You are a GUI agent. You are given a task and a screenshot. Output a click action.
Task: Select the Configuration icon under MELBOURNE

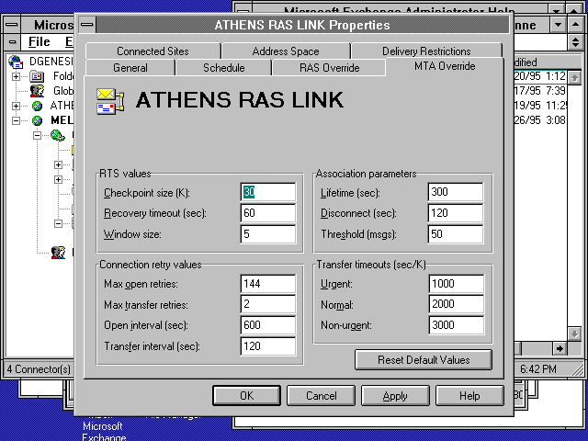tap(58, 135)
